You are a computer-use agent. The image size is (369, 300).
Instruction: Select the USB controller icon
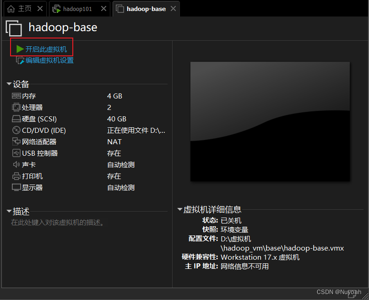pyautogui.click(x=16, y=153)
